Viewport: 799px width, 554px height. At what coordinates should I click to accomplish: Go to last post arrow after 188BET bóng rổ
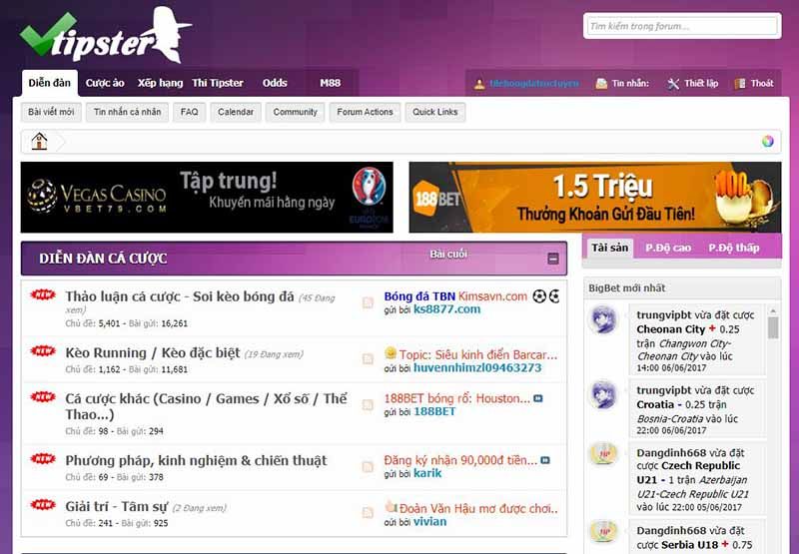point(538,398)
